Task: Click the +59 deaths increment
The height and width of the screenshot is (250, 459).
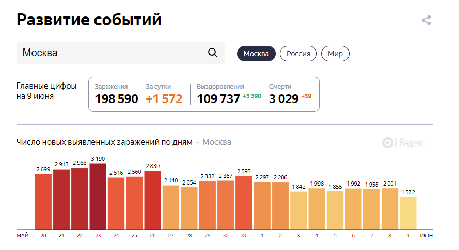Action: click(x=306, y=96)
